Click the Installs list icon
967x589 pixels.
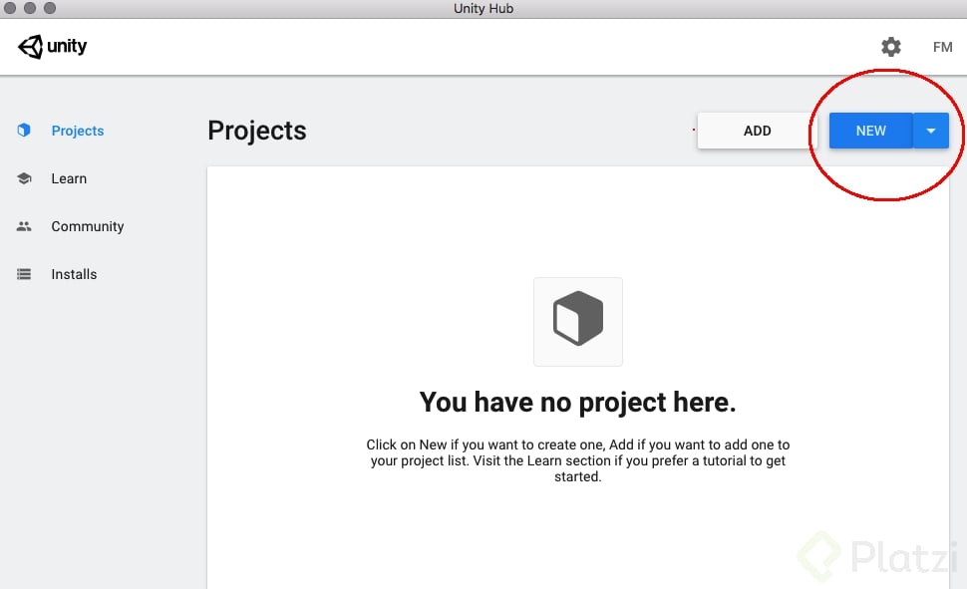coord(24,274)
